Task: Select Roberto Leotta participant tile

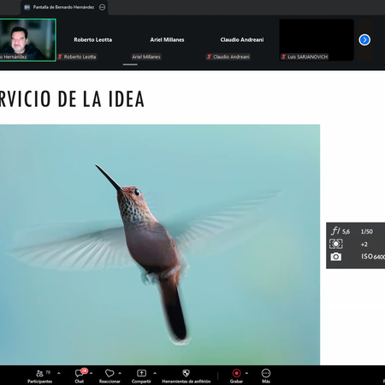Action: 93,40
